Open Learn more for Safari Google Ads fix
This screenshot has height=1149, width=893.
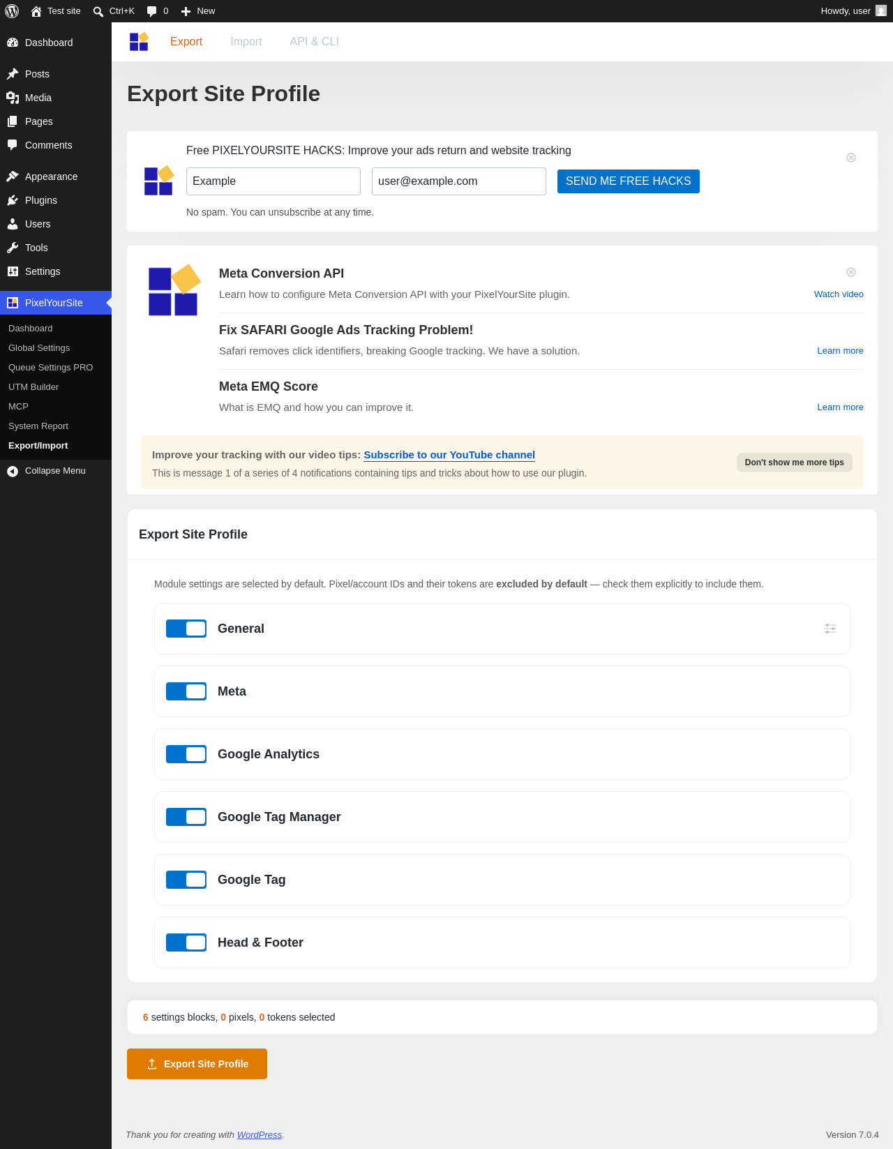click(840, 351)
